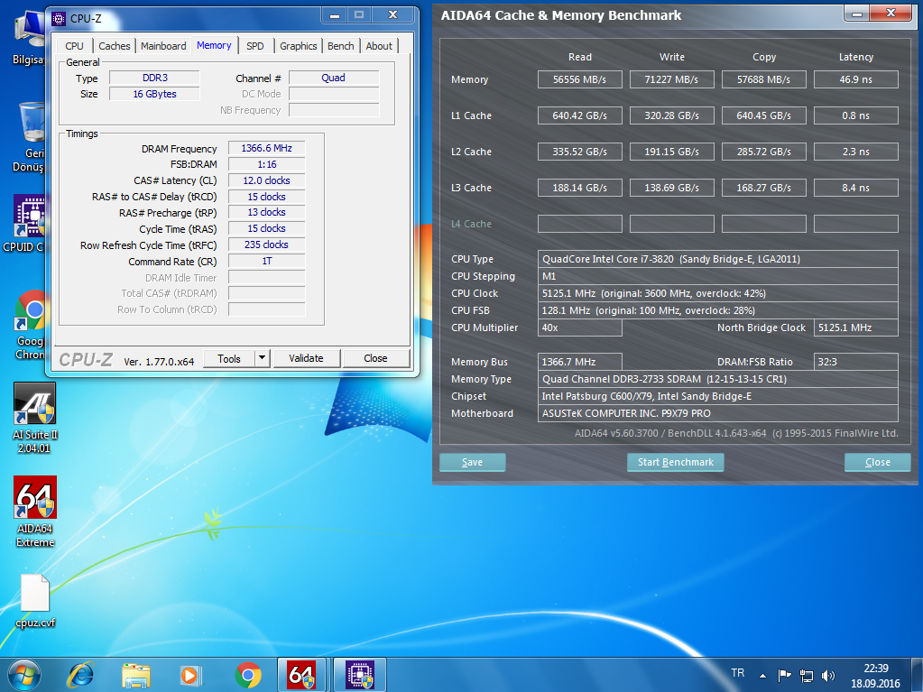Switch to CPU-Z taskbar button
Image resolution: width=923 pixels, height=692 pixels.
[360, 675]
